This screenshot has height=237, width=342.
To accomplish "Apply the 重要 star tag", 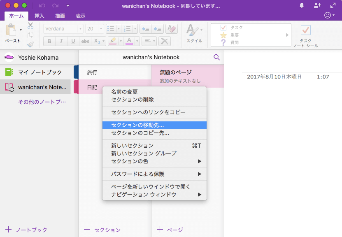I will (x=223, y=35).
